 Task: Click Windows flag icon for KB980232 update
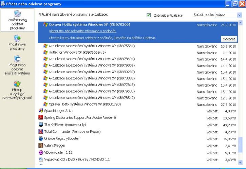[45, 72]
